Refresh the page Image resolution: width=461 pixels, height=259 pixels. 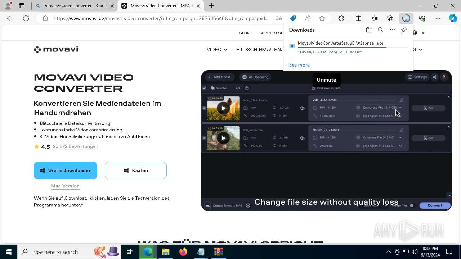pyautogui.click(x=26, y=18)
